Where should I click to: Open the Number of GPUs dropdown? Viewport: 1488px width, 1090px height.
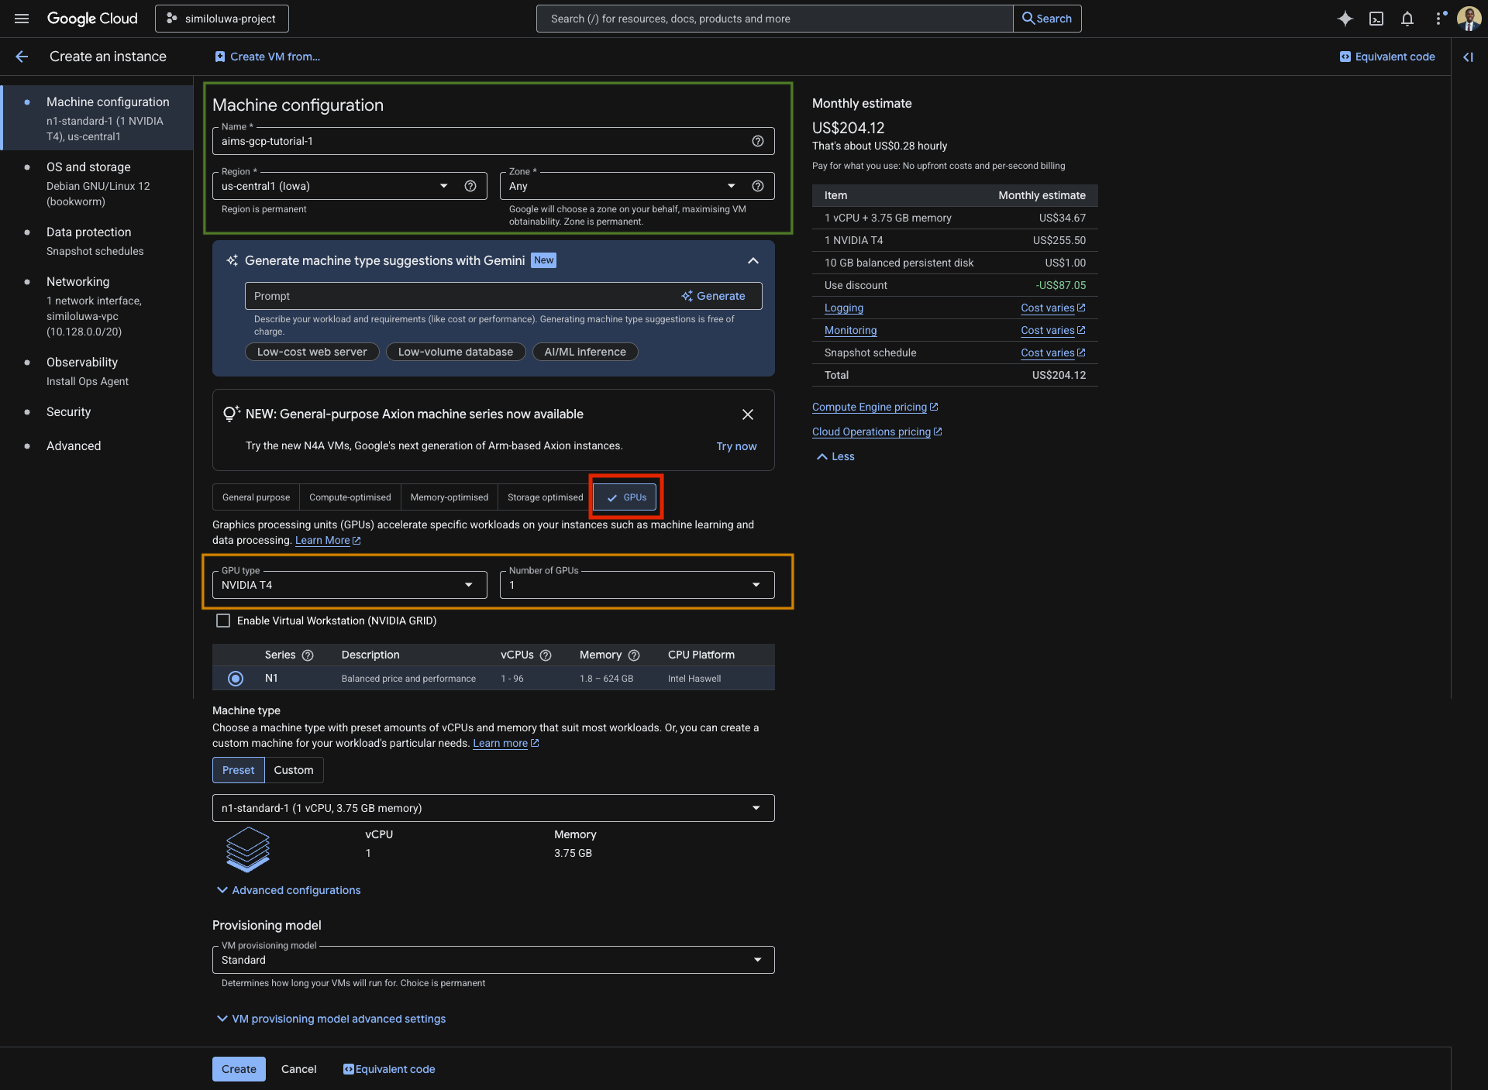pos(756,585)
